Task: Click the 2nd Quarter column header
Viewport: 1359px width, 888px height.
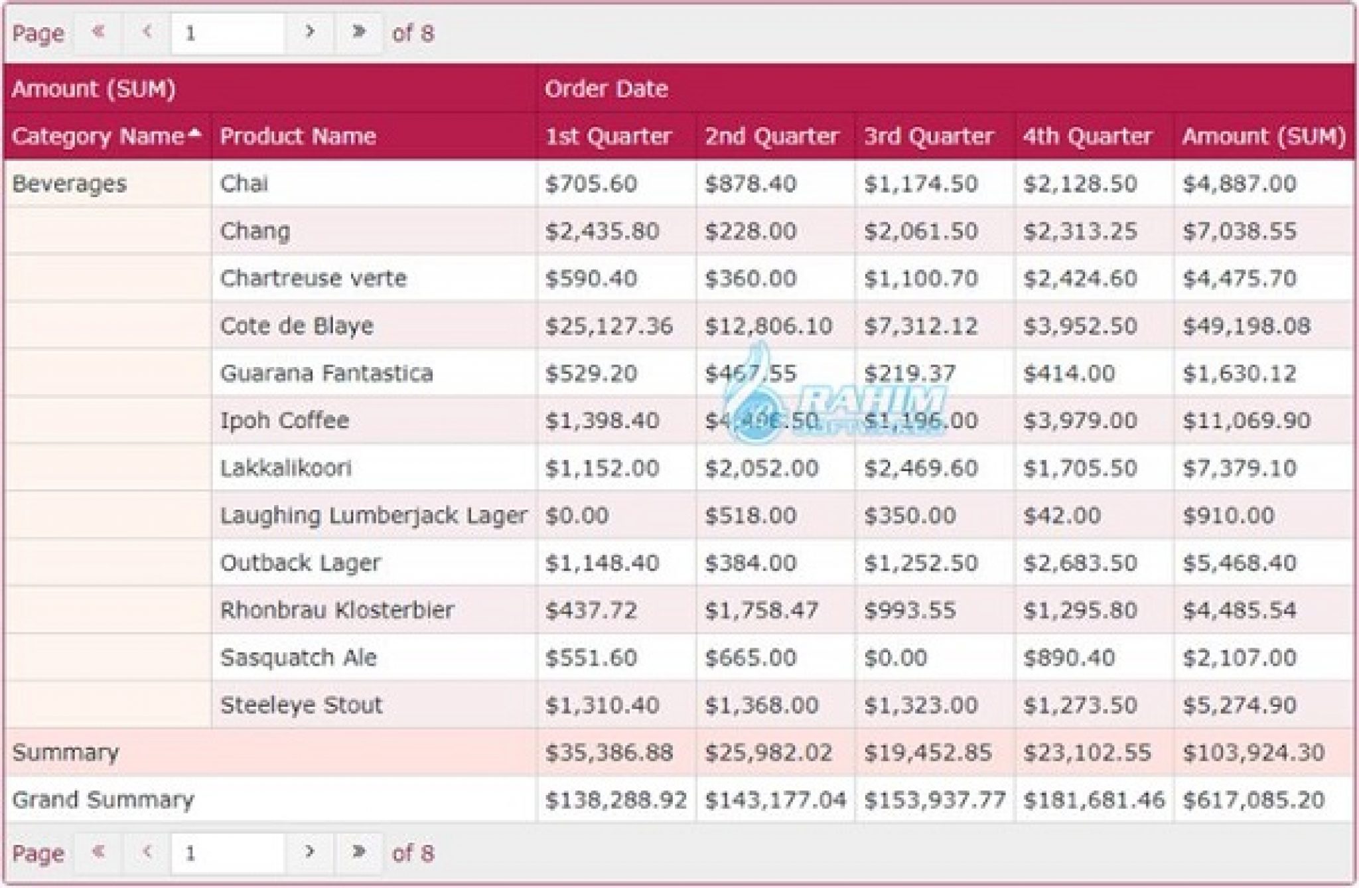Action: 771,137
